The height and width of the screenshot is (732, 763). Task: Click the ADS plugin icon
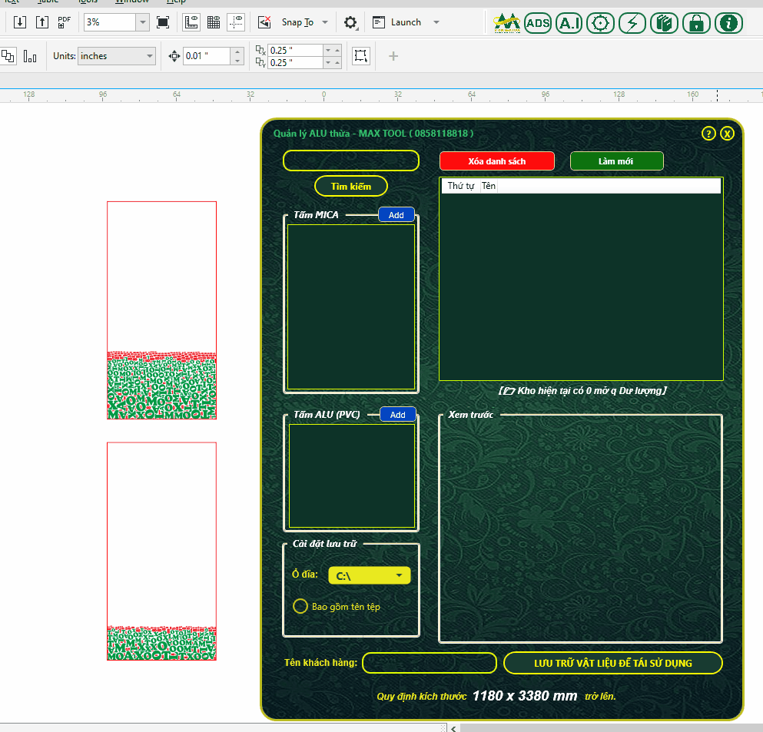538,23
